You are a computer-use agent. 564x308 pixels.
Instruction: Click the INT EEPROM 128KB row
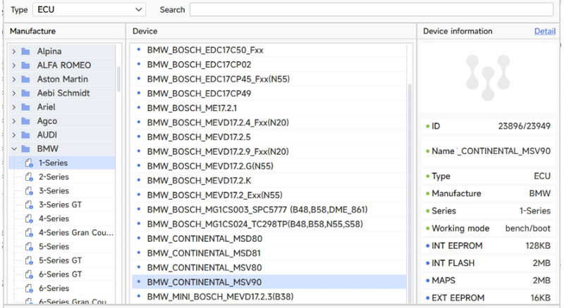489,246
